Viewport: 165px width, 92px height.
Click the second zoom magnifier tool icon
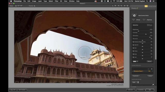click(x=121, y=6)
